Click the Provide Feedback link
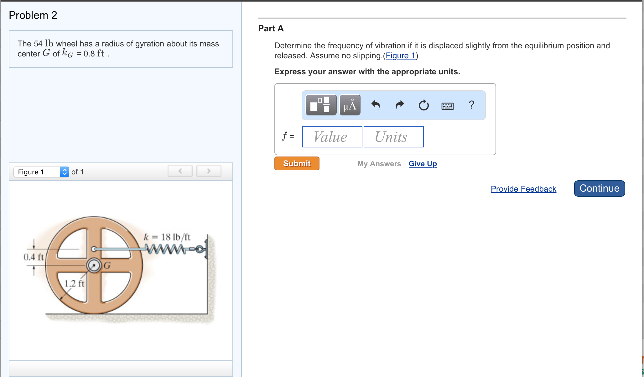 click(x=523, y=189)
